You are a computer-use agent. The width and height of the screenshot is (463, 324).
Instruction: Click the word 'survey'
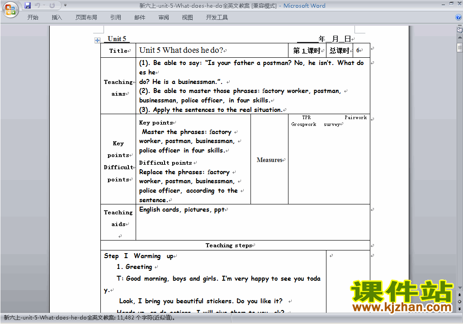332,125
